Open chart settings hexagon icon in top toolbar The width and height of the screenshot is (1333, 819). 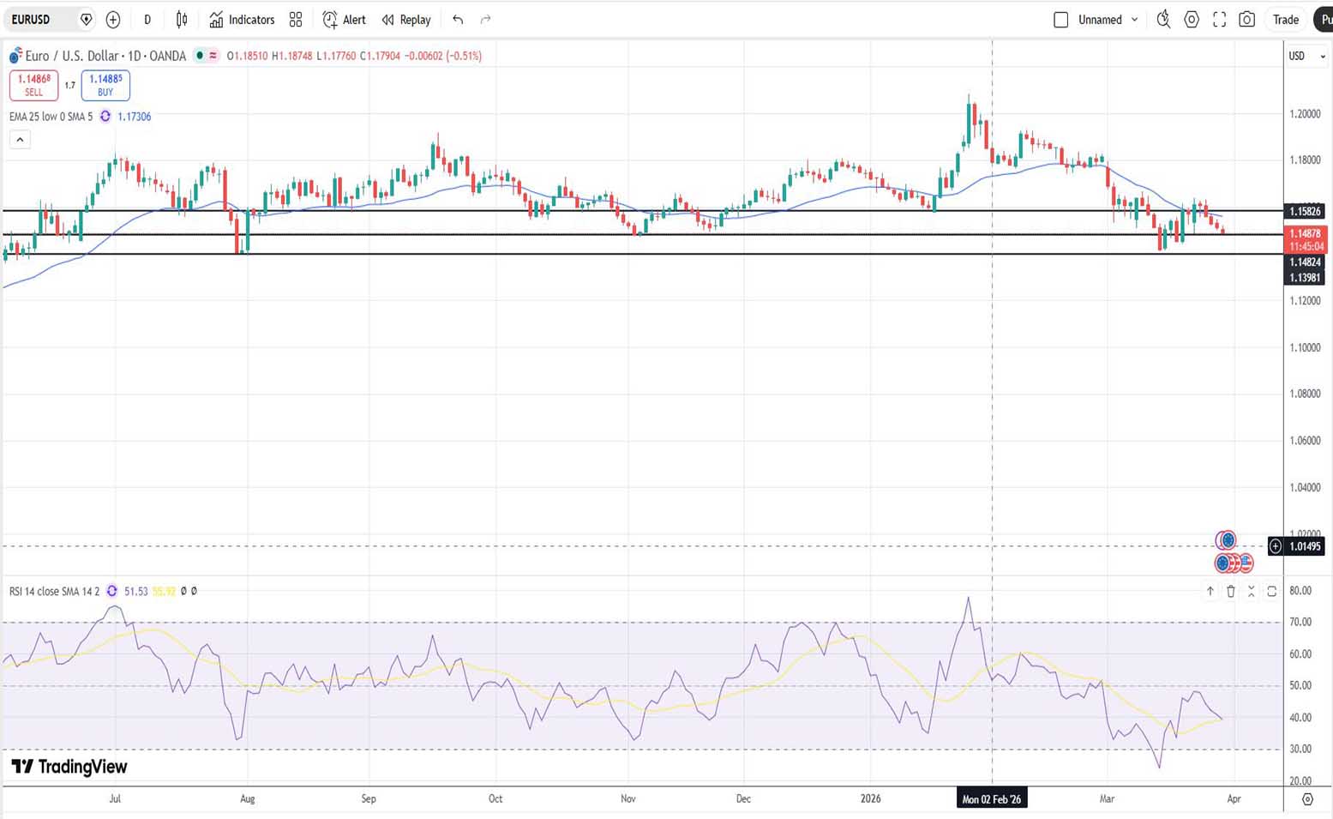[x=1192, y=20]
